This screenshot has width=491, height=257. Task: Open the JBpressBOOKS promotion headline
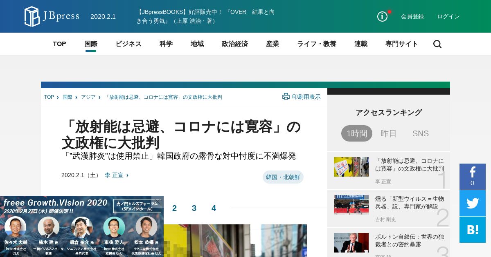(206, 16)
